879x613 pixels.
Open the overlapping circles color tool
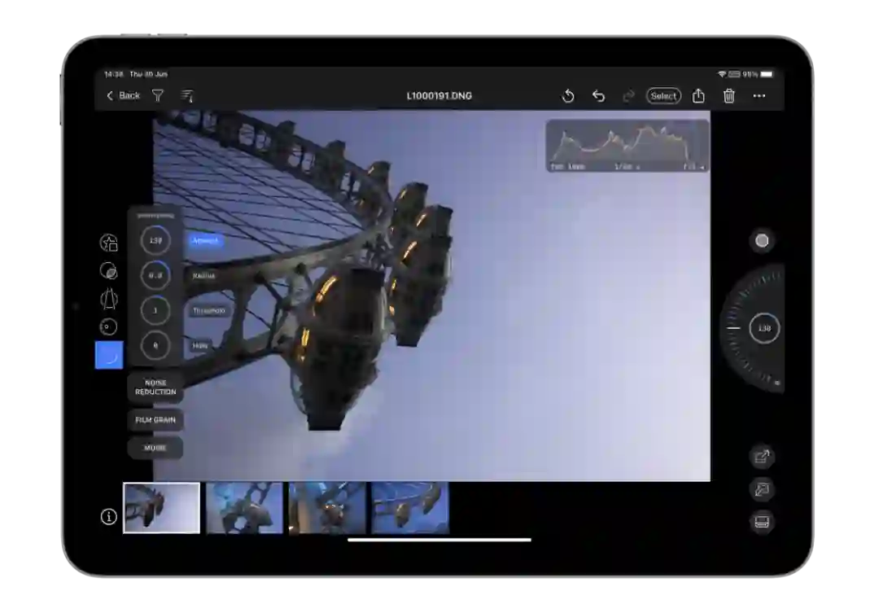109,271
